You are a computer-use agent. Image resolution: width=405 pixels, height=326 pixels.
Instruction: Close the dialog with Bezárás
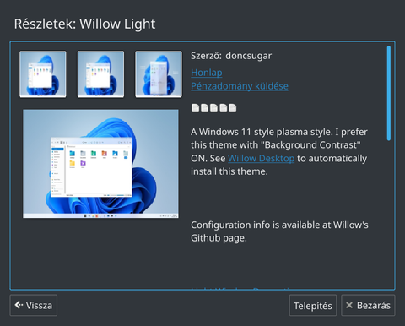(368, 305)
